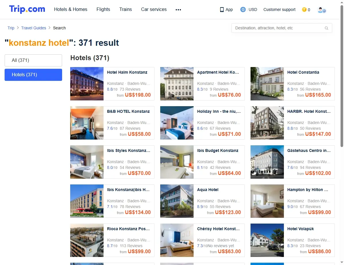Click price US$86.00
Viewport: 344px width, 265px height.
click(320, 251)
